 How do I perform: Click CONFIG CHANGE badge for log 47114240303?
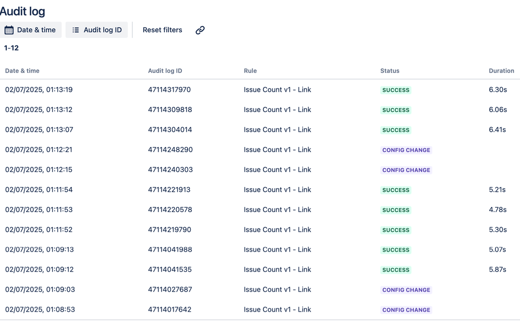[x=406, y=170]
